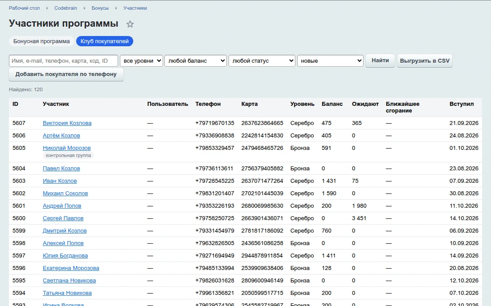Open Дмитрий Козлов participant link

point(65,231)
